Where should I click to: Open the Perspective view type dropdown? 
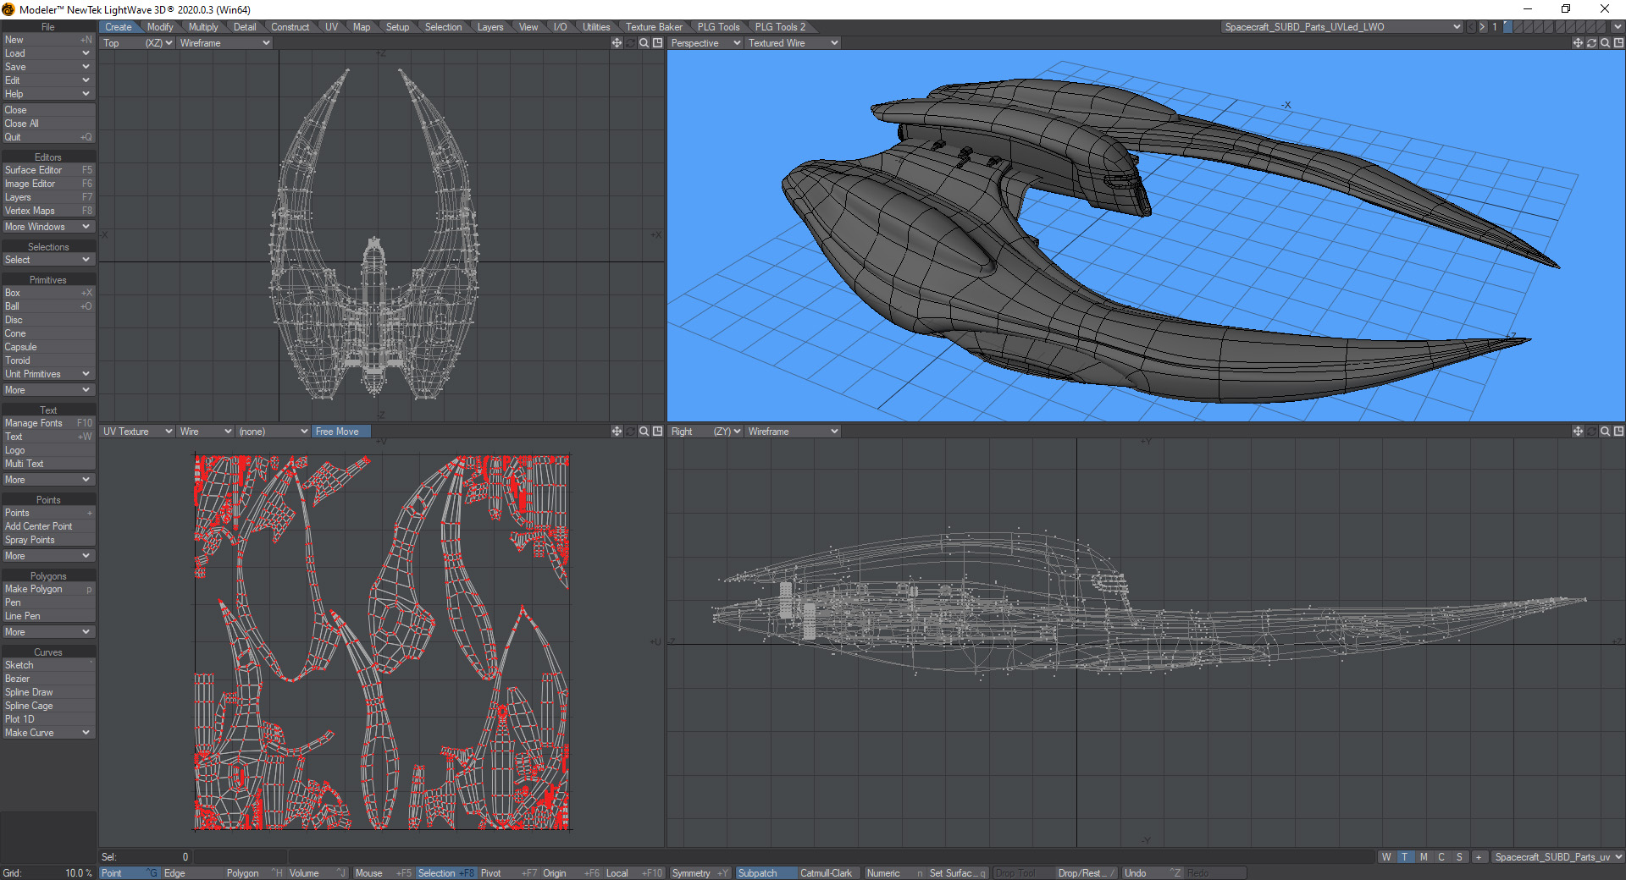[705, 42]
